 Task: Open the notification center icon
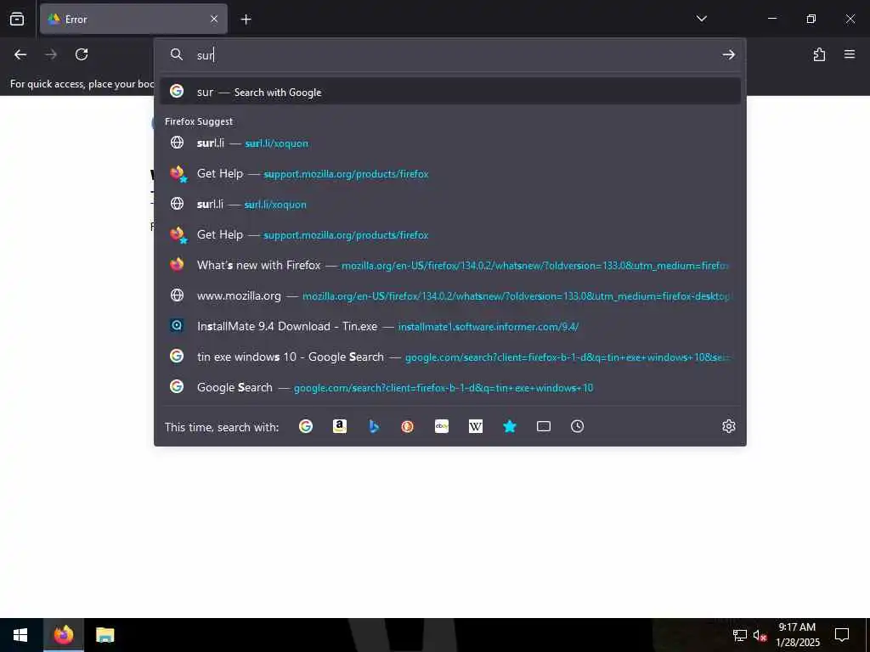842,635
